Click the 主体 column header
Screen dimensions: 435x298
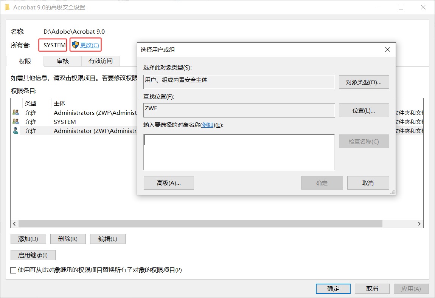tap(59, 103)
